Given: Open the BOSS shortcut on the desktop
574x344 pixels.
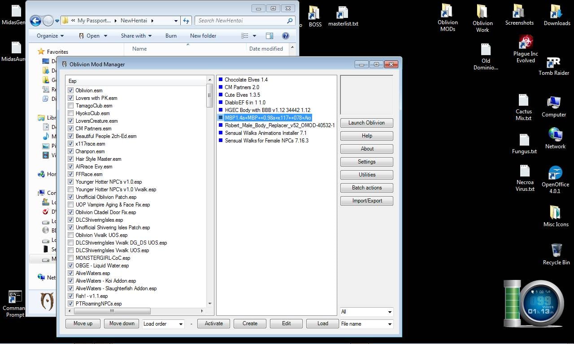Looking at the screenshot, I should 315,13.
